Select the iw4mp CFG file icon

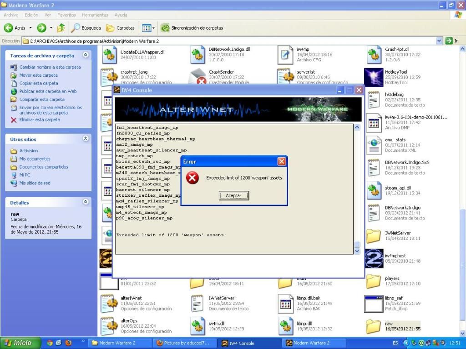[x=285, y=55]
